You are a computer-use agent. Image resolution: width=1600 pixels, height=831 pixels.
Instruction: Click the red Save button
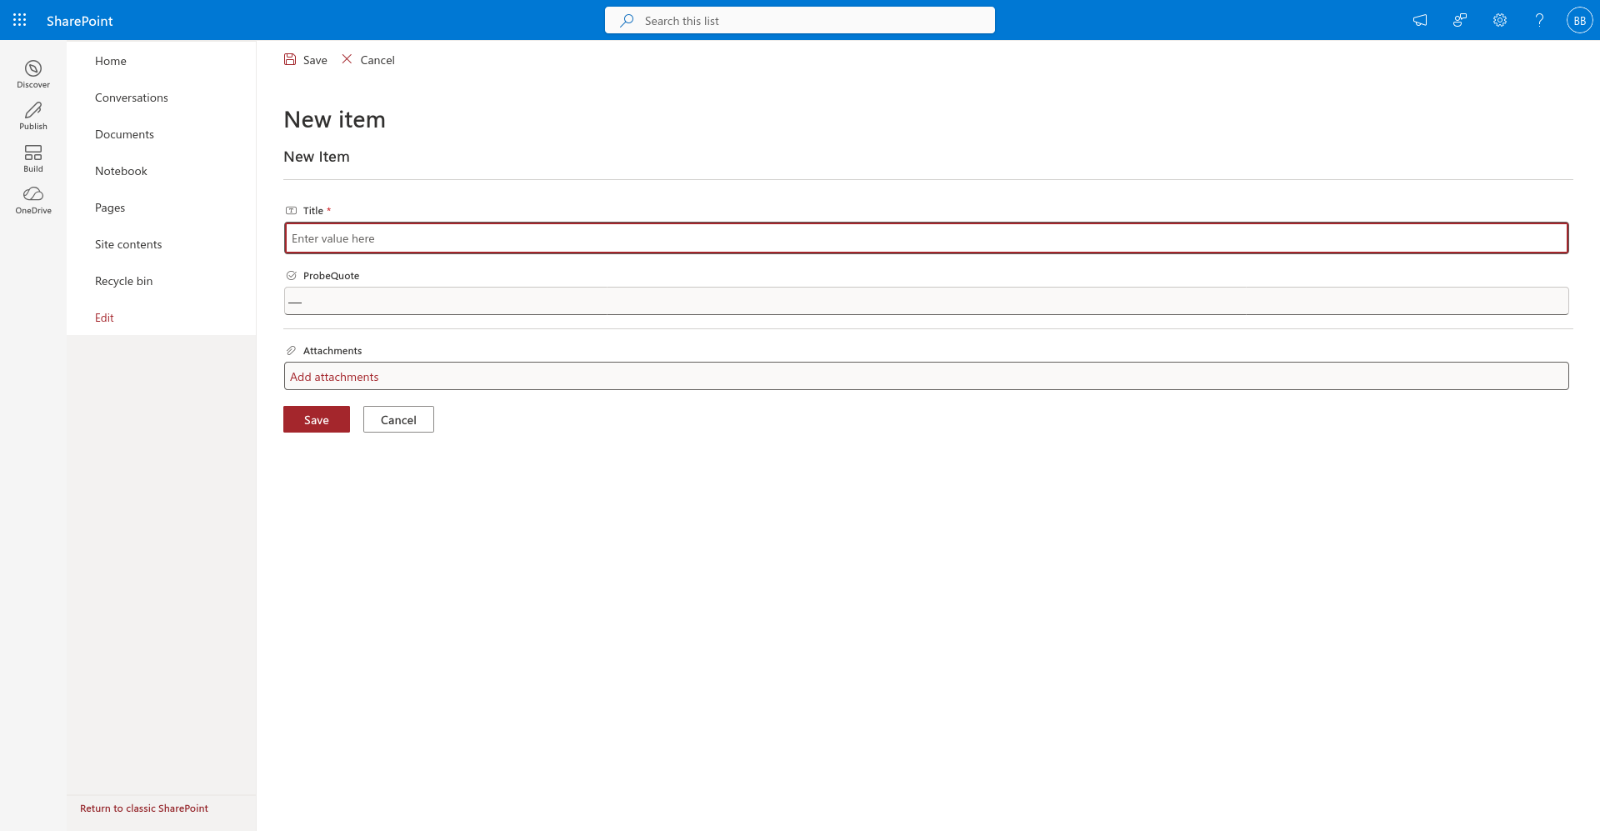(317, 419)
